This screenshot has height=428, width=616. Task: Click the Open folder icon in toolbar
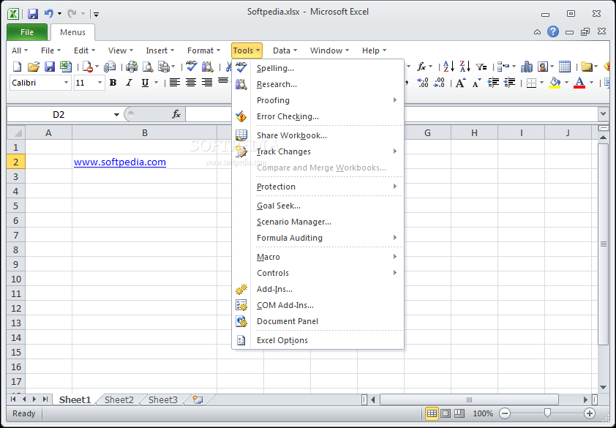pos(34,67)
